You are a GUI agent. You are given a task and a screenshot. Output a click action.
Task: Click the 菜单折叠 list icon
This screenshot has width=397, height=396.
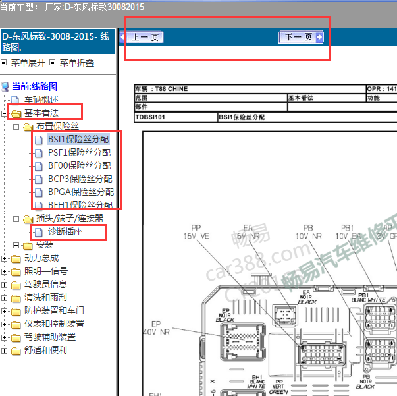tap(52, 62)
